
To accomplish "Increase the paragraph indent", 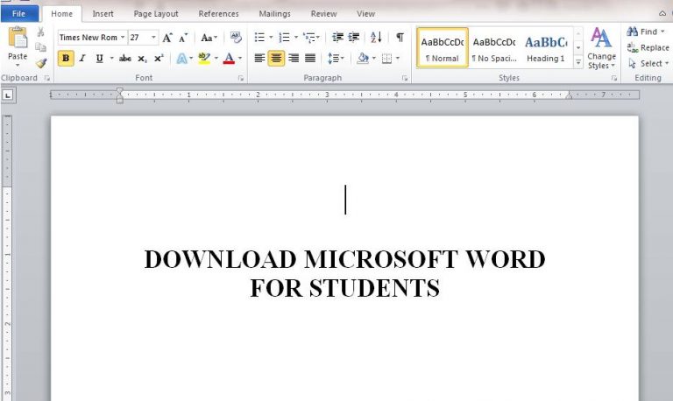I will pos(354,38).
